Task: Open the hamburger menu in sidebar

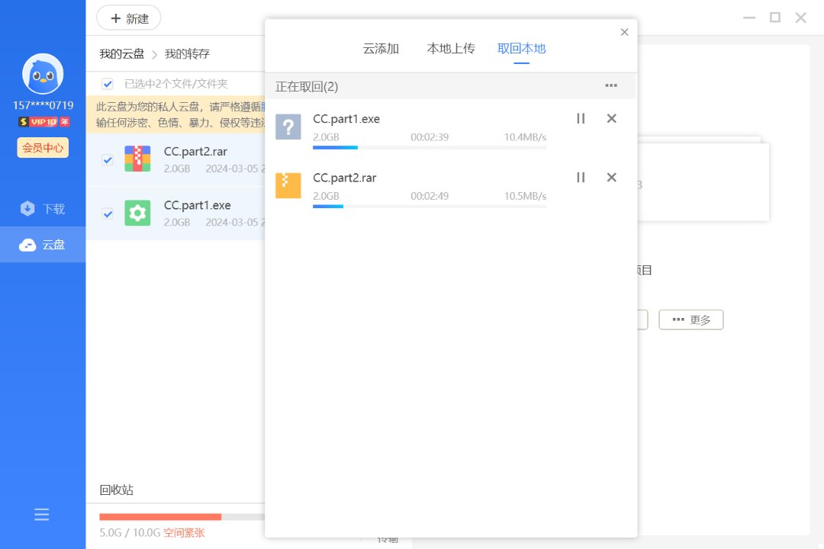Action: coord(42,515)
